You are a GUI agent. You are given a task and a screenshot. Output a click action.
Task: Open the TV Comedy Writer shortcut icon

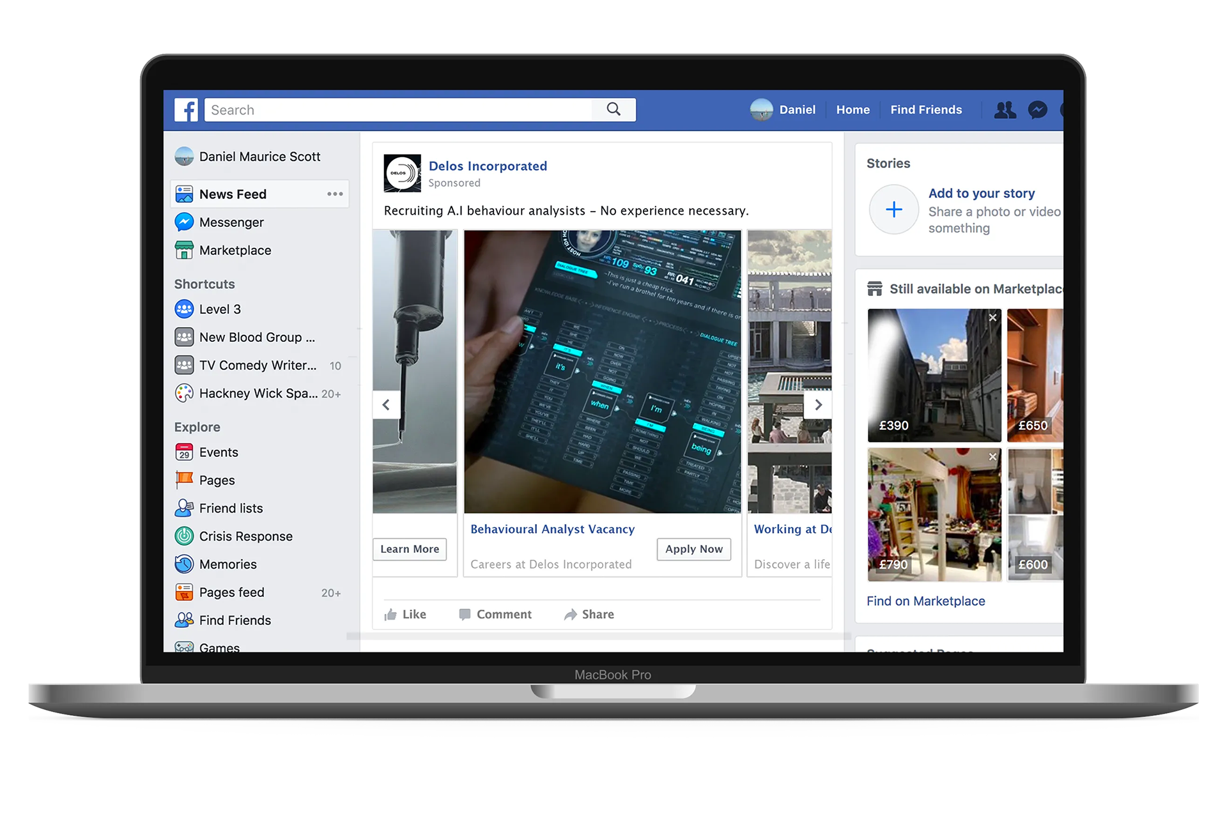[184, 365]
